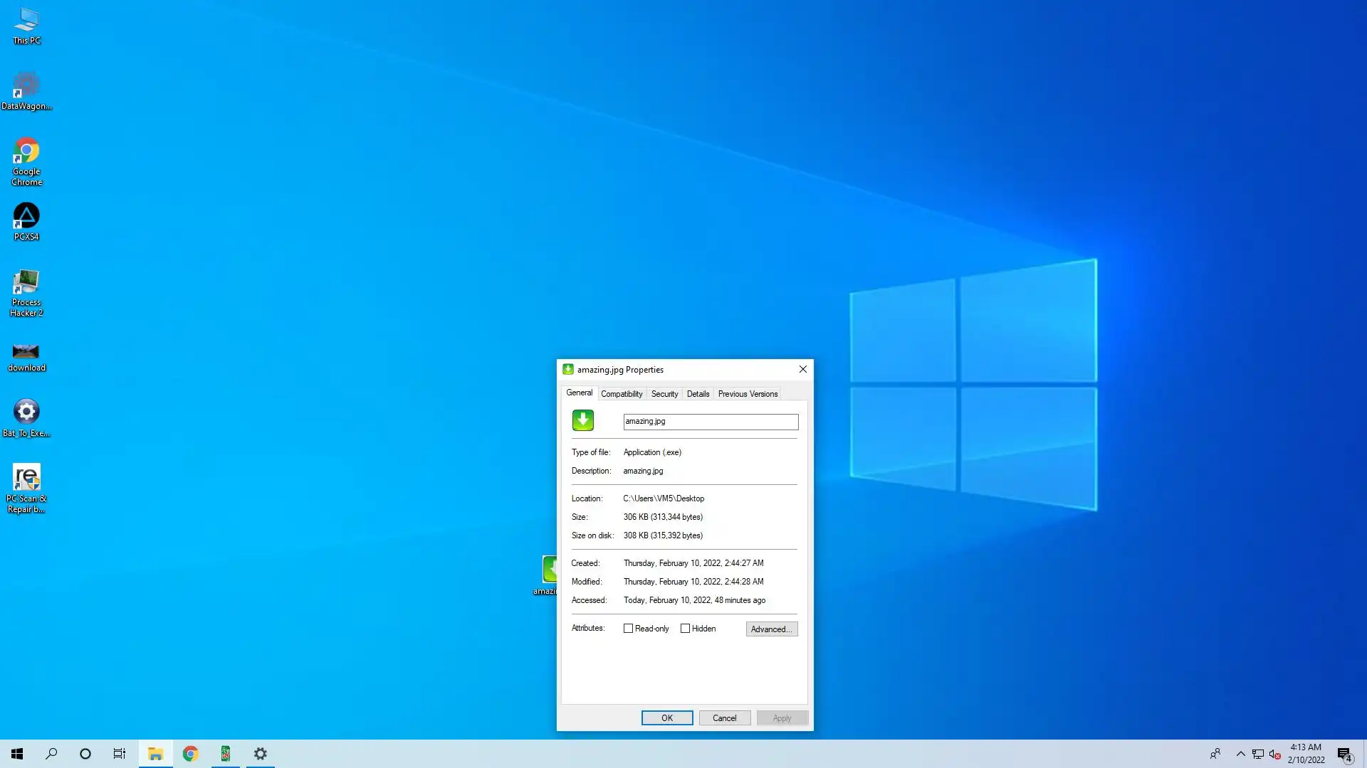Image resolution: width=1367 pixels, height=768 pixels.
Task: Switch to the Compatibility tab
Action: click(x=622, y=394)
